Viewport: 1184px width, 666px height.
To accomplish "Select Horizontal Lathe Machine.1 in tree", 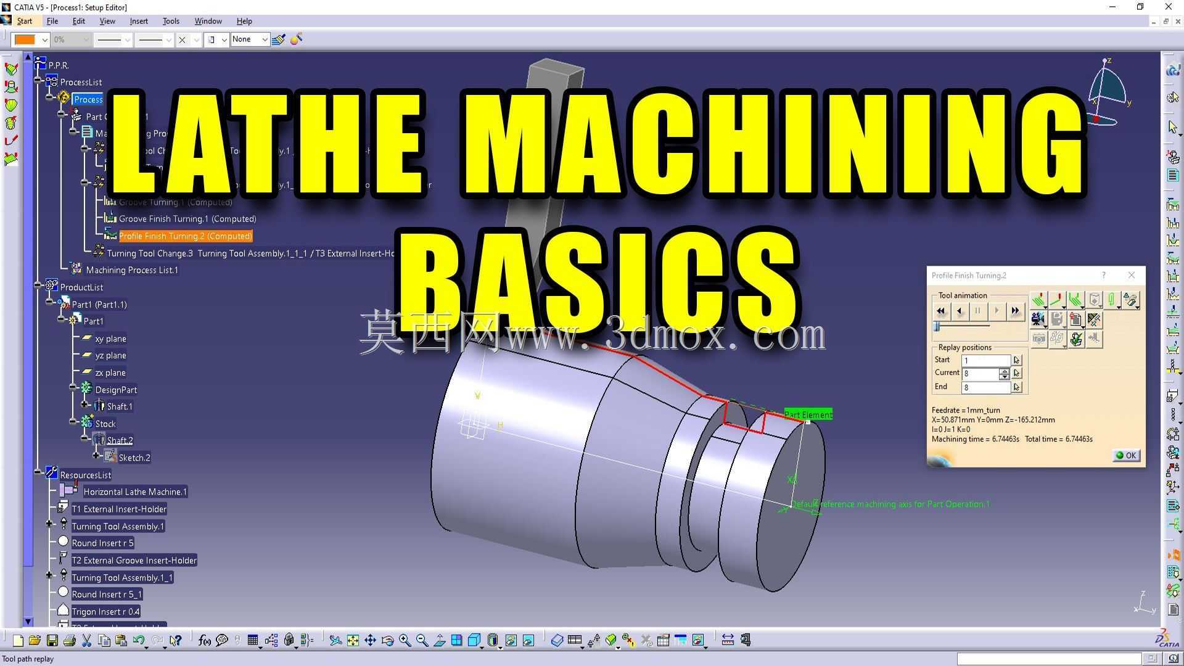I will click(x=135, y=492).
